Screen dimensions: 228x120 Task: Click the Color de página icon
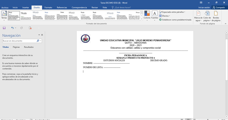tap(207, 14)
